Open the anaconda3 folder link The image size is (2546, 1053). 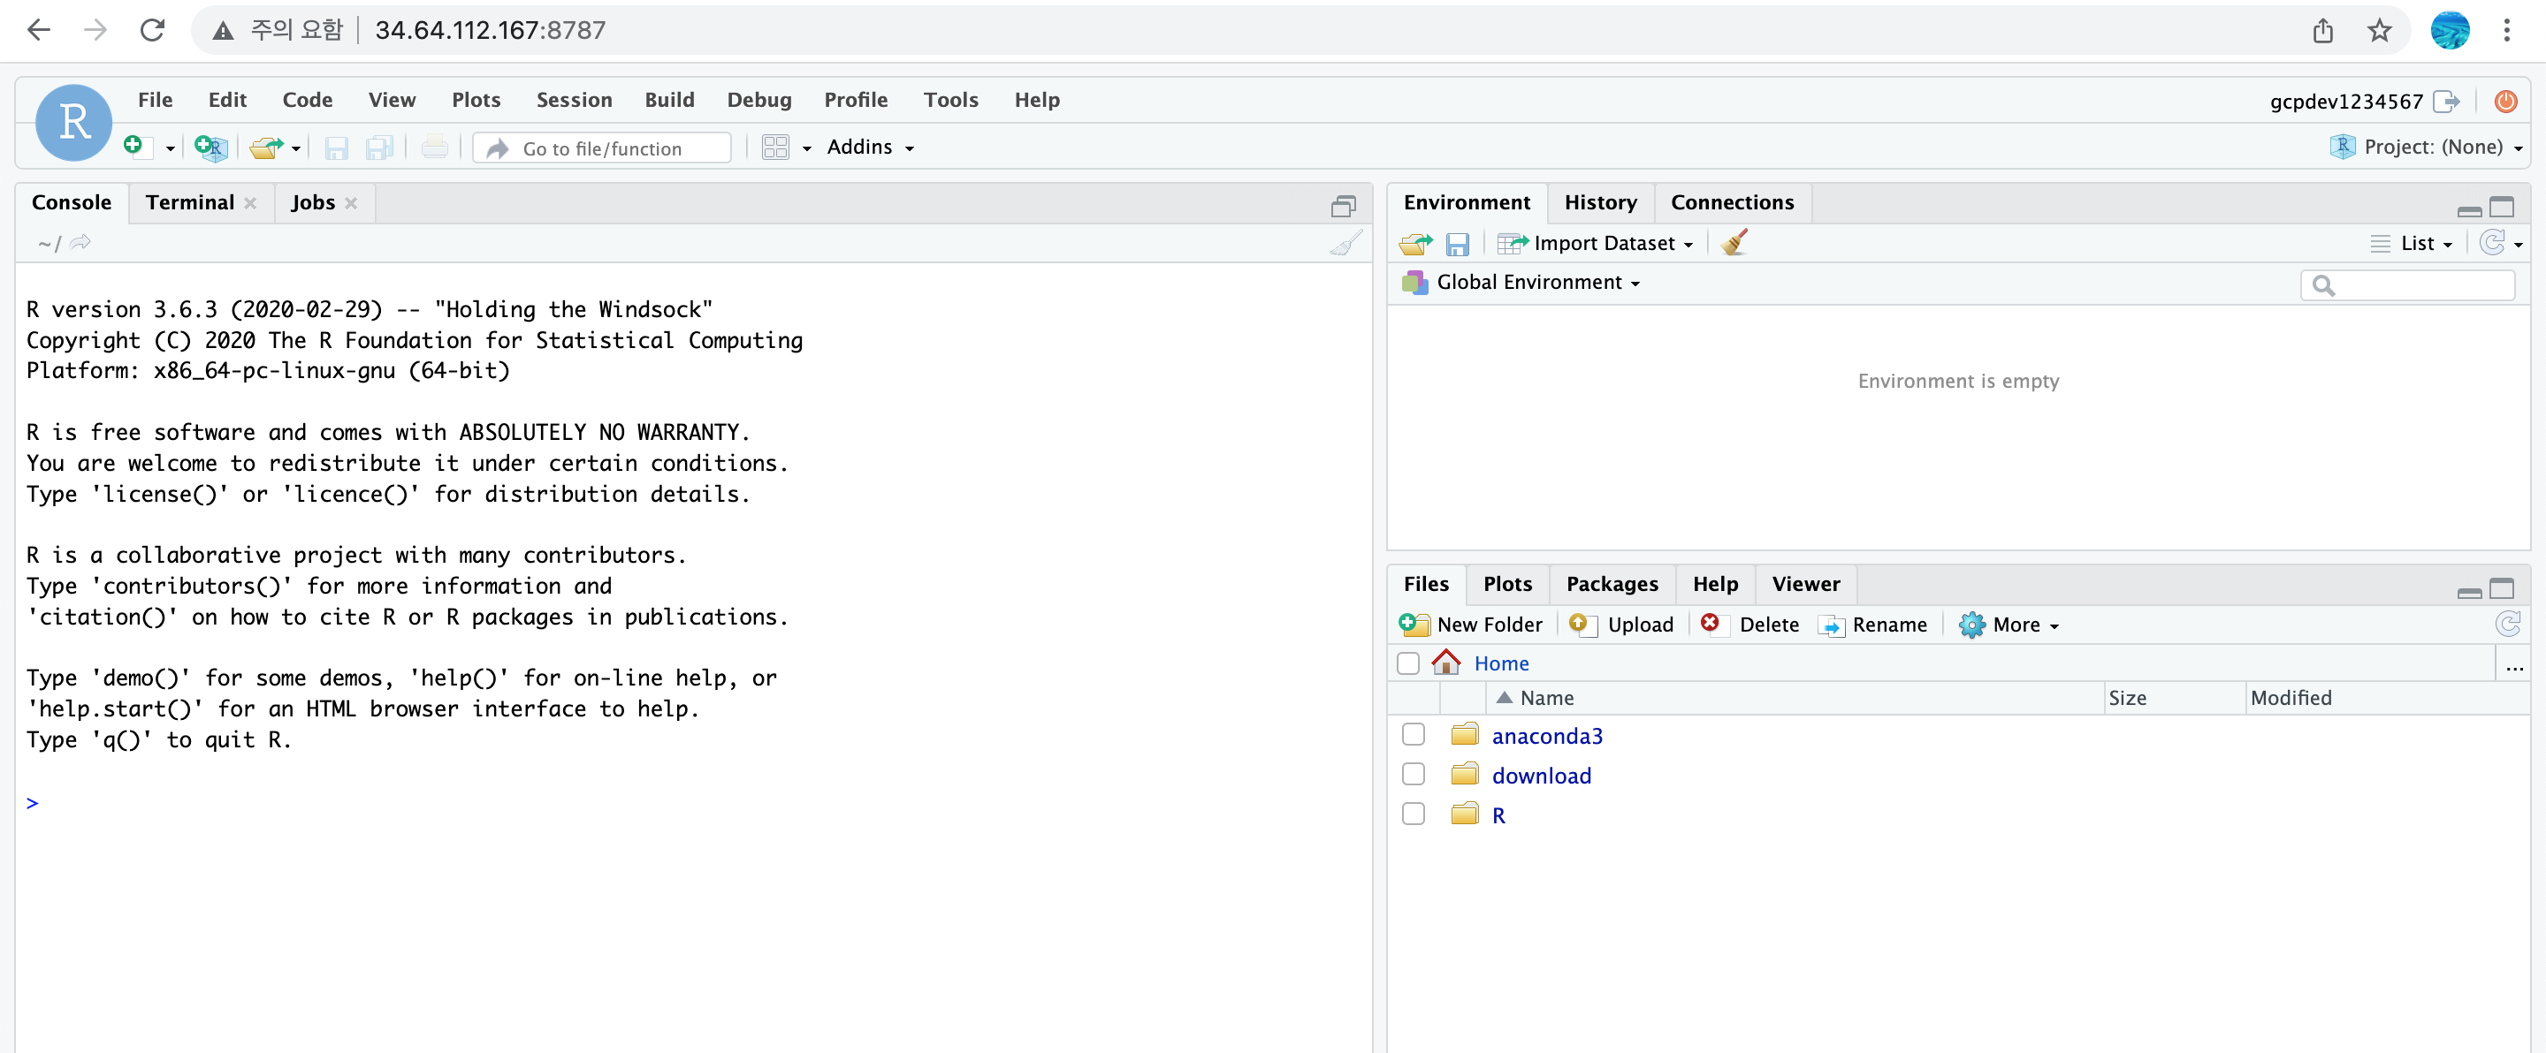pyautogui.click(x=1547, y=736)
